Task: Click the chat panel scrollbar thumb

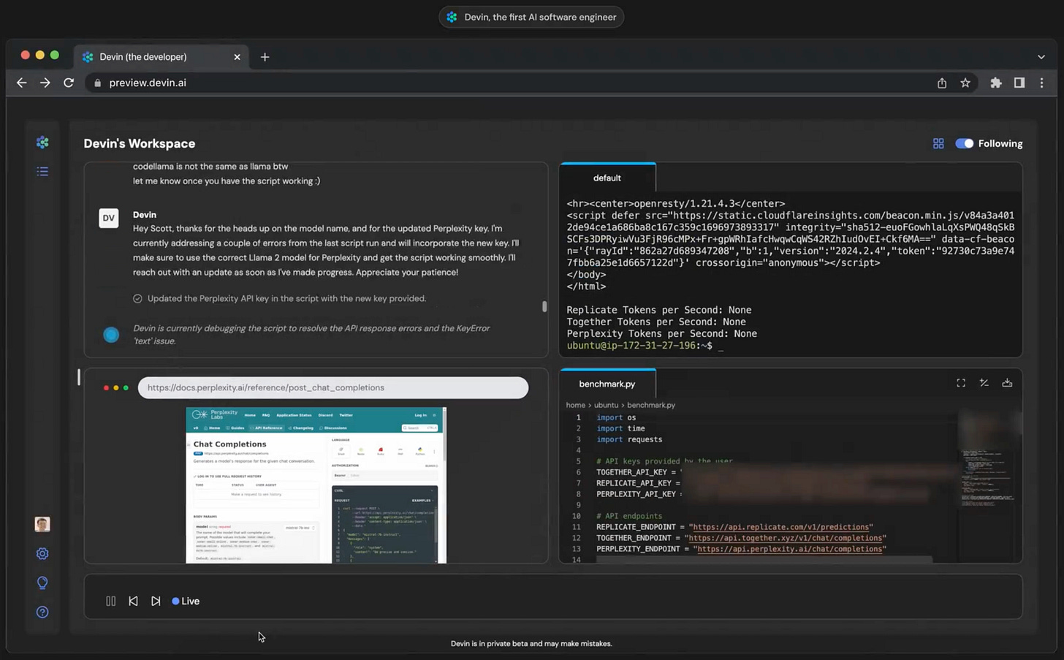Action: click(x=544, y=307)
